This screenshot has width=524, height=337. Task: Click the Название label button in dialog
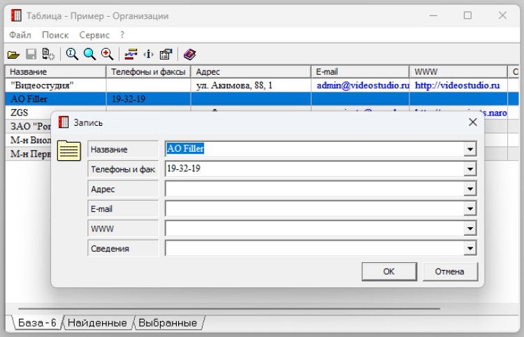[x=123, y=149]
